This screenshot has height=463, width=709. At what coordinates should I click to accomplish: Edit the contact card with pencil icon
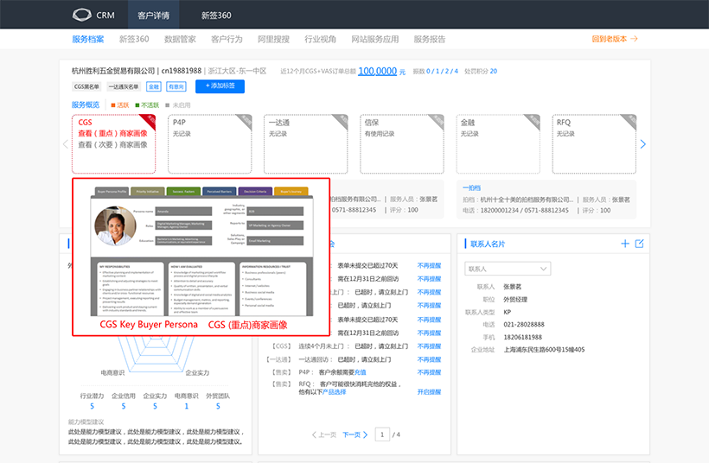(x=639, y=244)
